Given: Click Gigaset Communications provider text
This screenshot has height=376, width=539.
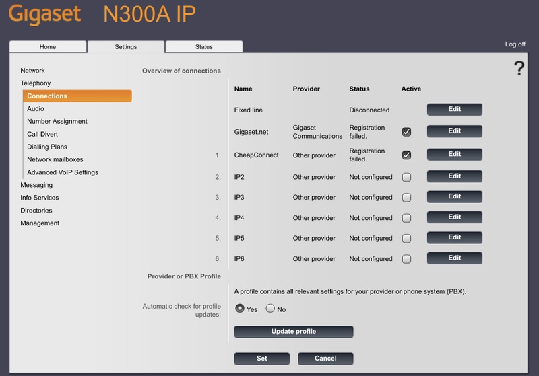Looking at the screenshot, I should (317, 132).
